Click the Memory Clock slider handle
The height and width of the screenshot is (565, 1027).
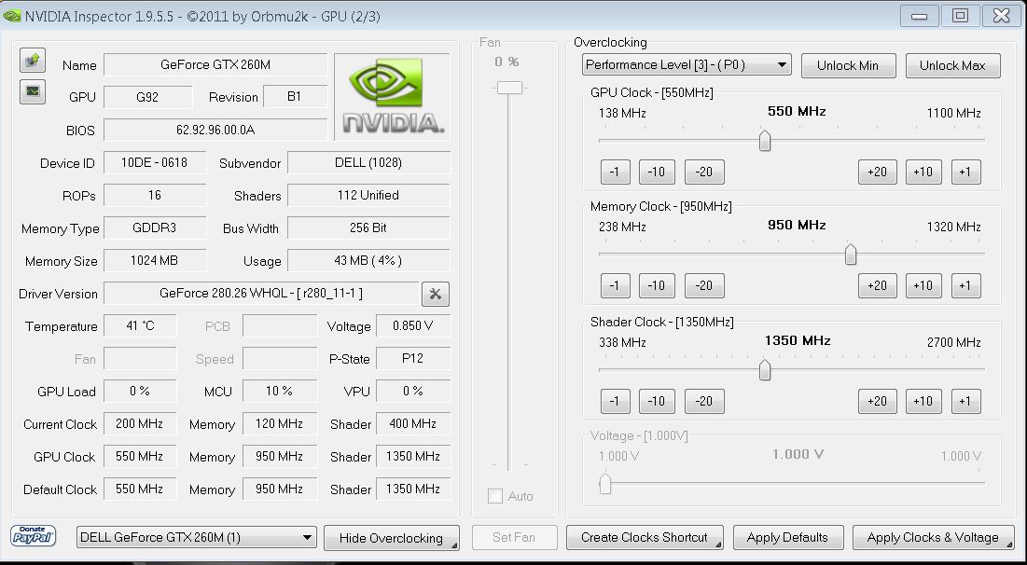[x=850, y=255]
